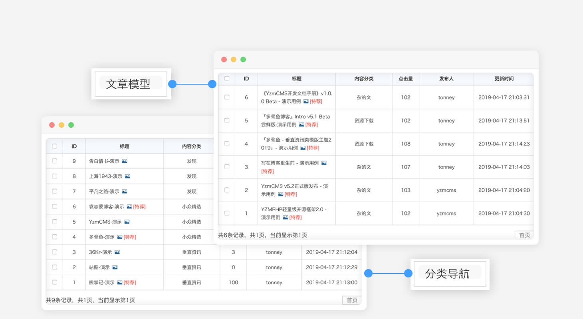
Task: Click image icon in 写在博客重生前 row
Action: [324, 163]
